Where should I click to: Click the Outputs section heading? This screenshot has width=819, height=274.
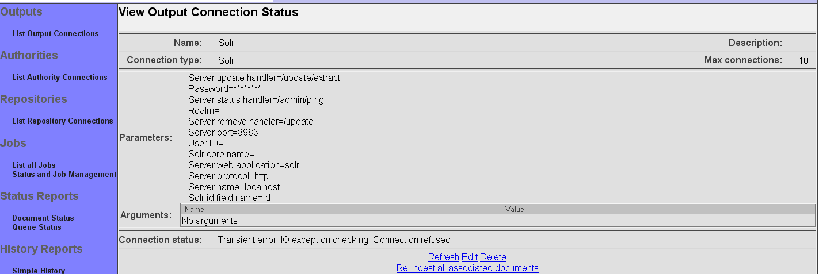click(x=21, y=12)
